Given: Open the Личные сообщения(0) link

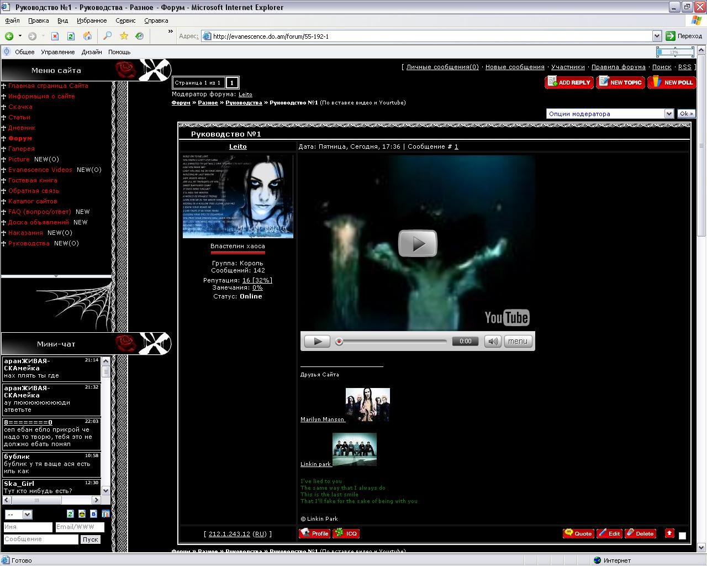Looking at the screenshot, I should [x=442, y=67].
